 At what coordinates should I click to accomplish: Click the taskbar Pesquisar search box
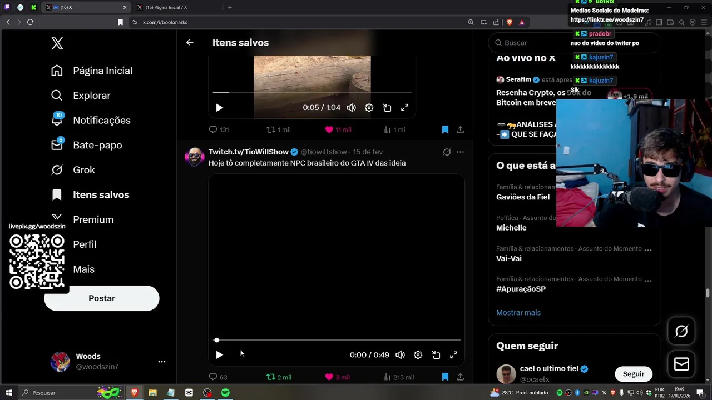[71, 393]
